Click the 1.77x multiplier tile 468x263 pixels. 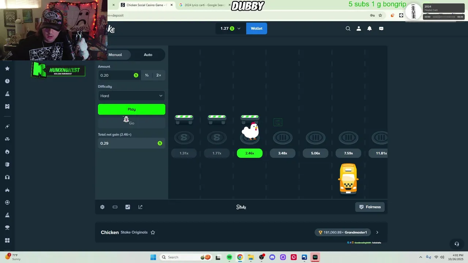[x=217, y=153]
